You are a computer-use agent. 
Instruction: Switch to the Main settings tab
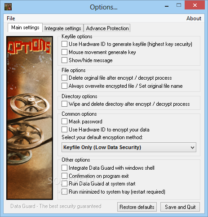[25, 27]
